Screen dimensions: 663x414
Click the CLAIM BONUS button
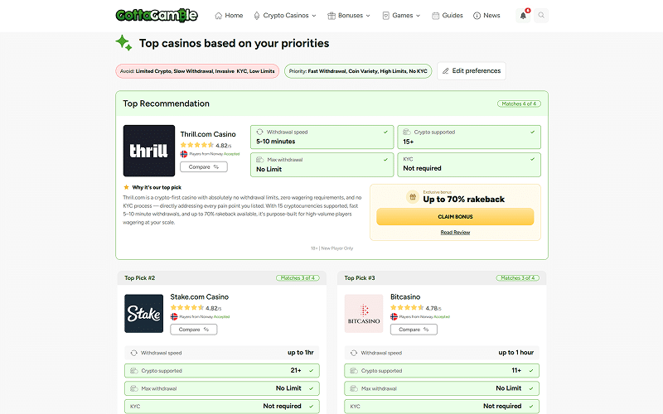click(x=455, y=217)
